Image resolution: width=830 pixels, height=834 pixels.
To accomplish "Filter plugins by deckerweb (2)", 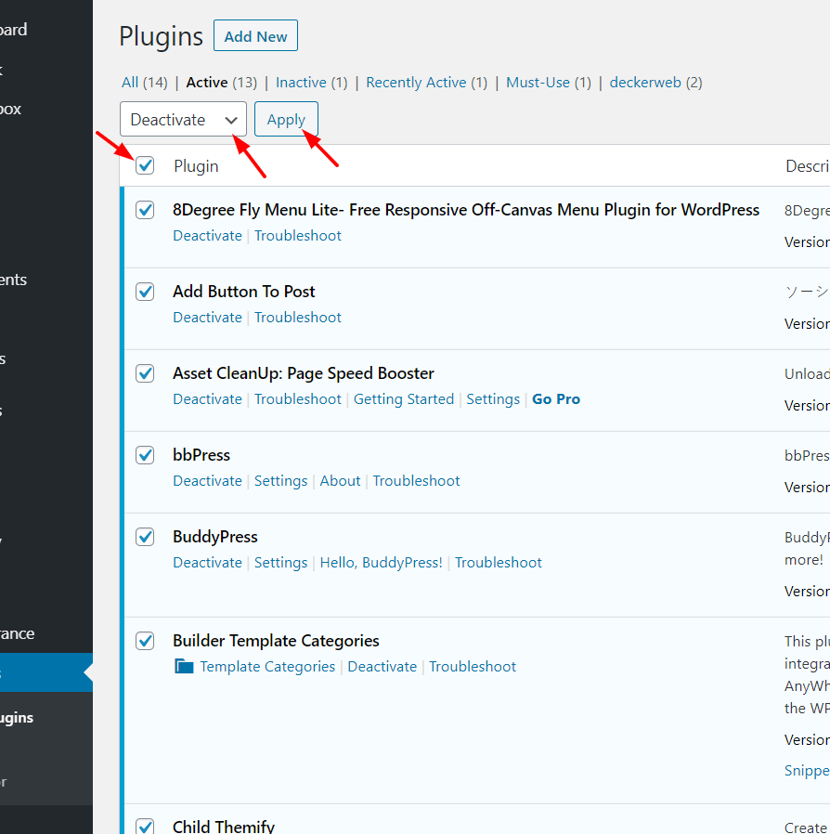I will 655,83.
